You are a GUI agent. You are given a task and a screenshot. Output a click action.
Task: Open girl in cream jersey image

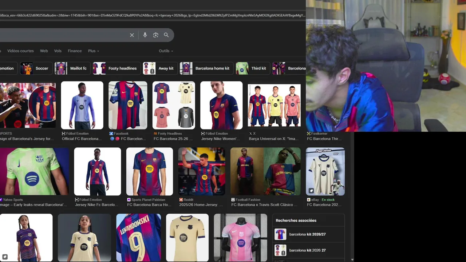pyautogui.click(x=84, y=238)
